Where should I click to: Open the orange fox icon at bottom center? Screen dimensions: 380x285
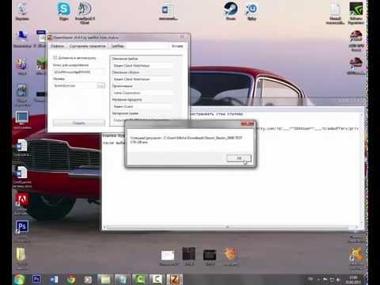coord(230,256)
